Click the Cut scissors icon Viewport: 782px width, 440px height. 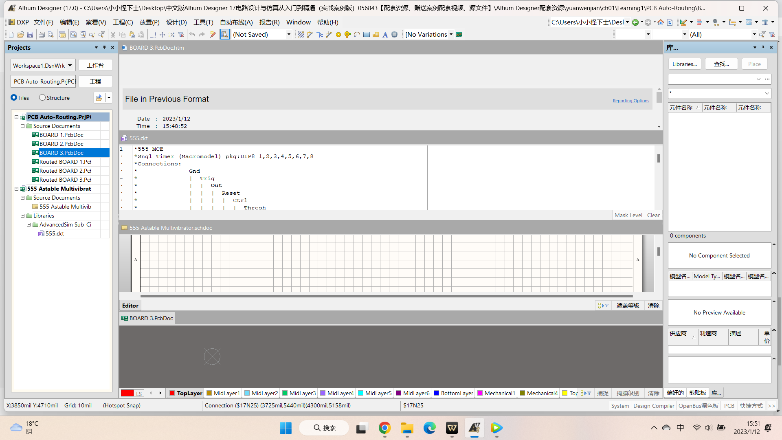pyautogui.click(x=113, y=35)
